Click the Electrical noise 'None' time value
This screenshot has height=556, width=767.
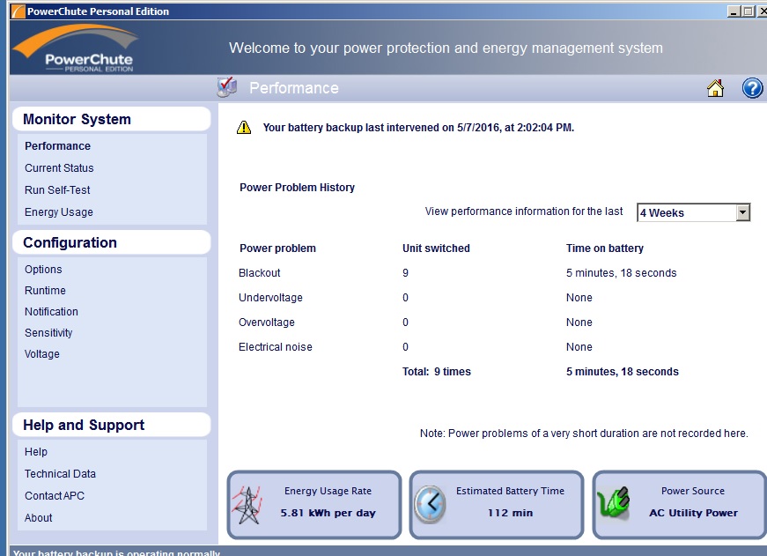[579, 347]
